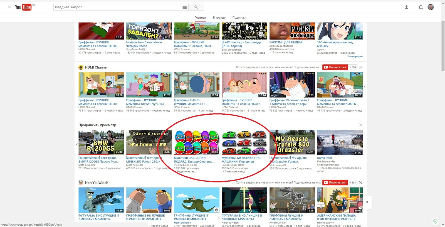Image resolution: width=445 pixels, height=227 pixels.
Task: Subscribe to HDMI Channel
Action: click(x=335, y=67)
